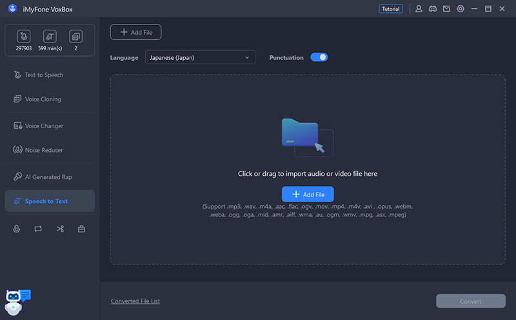This screenshot has height=320, width=516.
Task: Toggle the Punctuation switch
Action: 319,57
